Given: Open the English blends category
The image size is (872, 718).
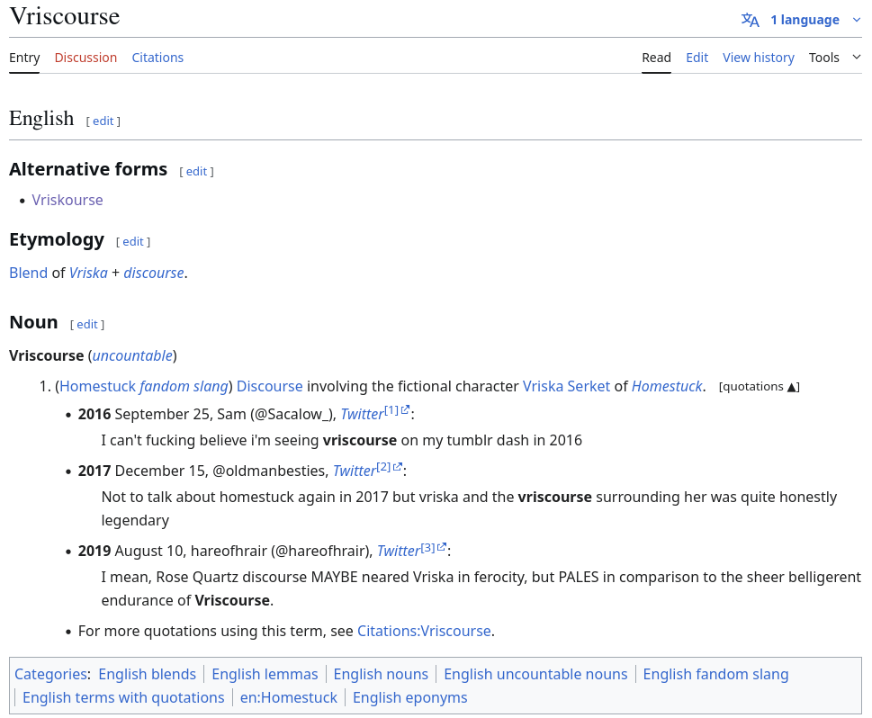Looking at the screenshot, I should click(x=148, y=674).
